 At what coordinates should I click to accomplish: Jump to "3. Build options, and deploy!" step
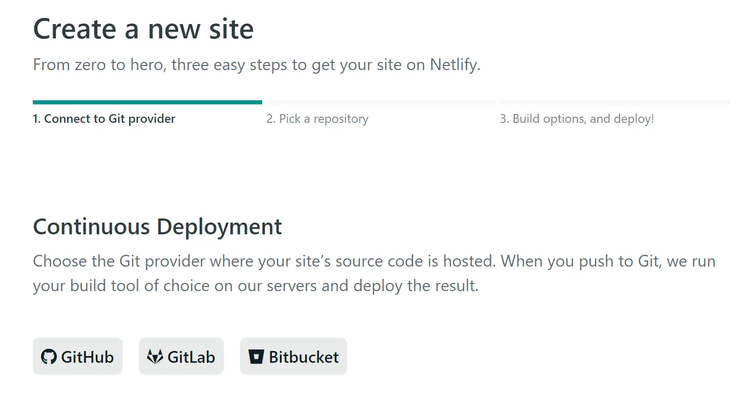point(577,119)
